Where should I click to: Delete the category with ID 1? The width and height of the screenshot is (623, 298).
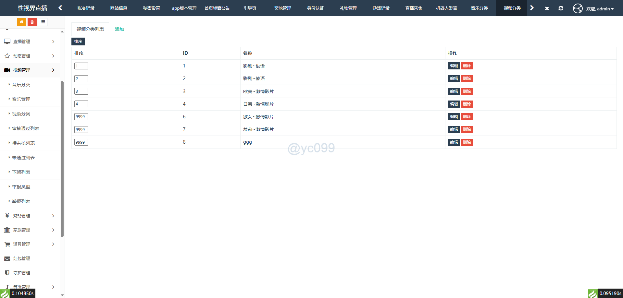click(467, 66)
